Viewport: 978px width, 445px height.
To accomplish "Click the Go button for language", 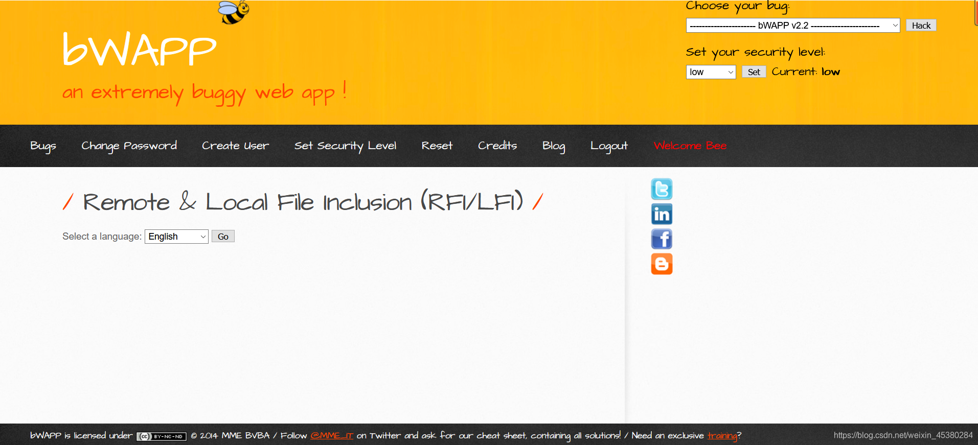I will [x=223, y=237].
